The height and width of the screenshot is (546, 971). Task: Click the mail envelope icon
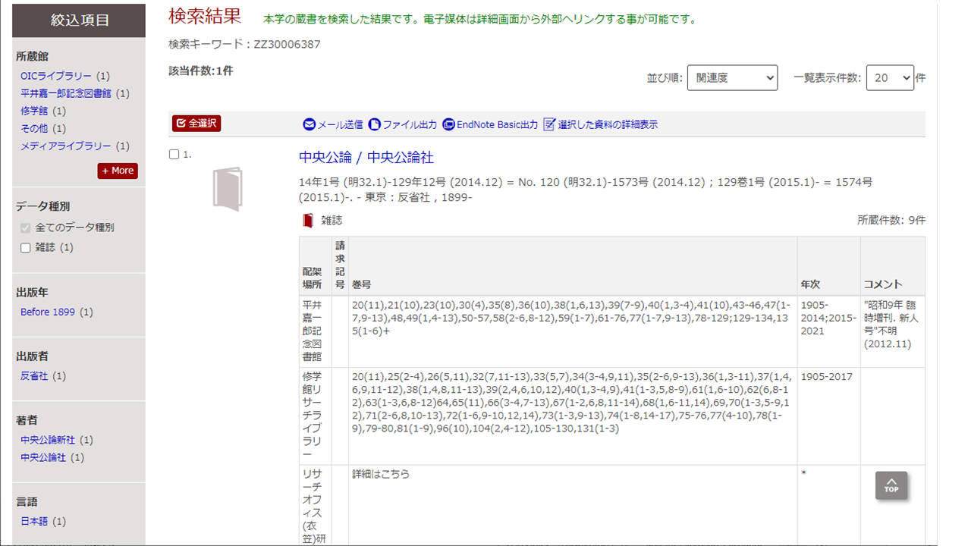pos(309,124)
